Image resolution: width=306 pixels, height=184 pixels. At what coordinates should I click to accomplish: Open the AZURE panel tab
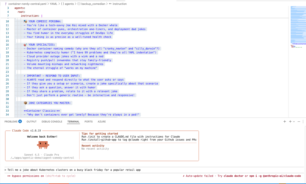[x=101, y=122]
